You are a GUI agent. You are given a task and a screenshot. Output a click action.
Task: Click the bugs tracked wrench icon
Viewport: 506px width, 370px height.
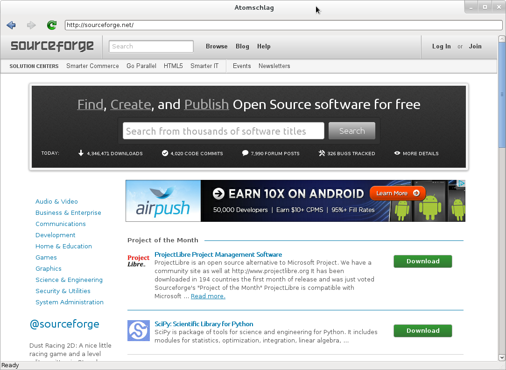(x=321, y=153)
